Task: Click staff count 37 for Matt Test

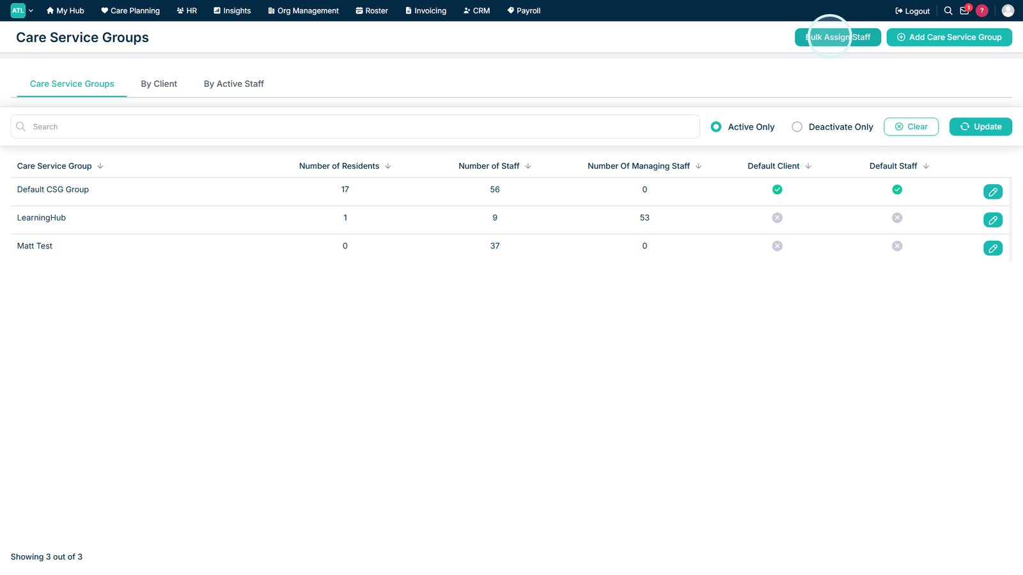Action: [x=495, y=246]
